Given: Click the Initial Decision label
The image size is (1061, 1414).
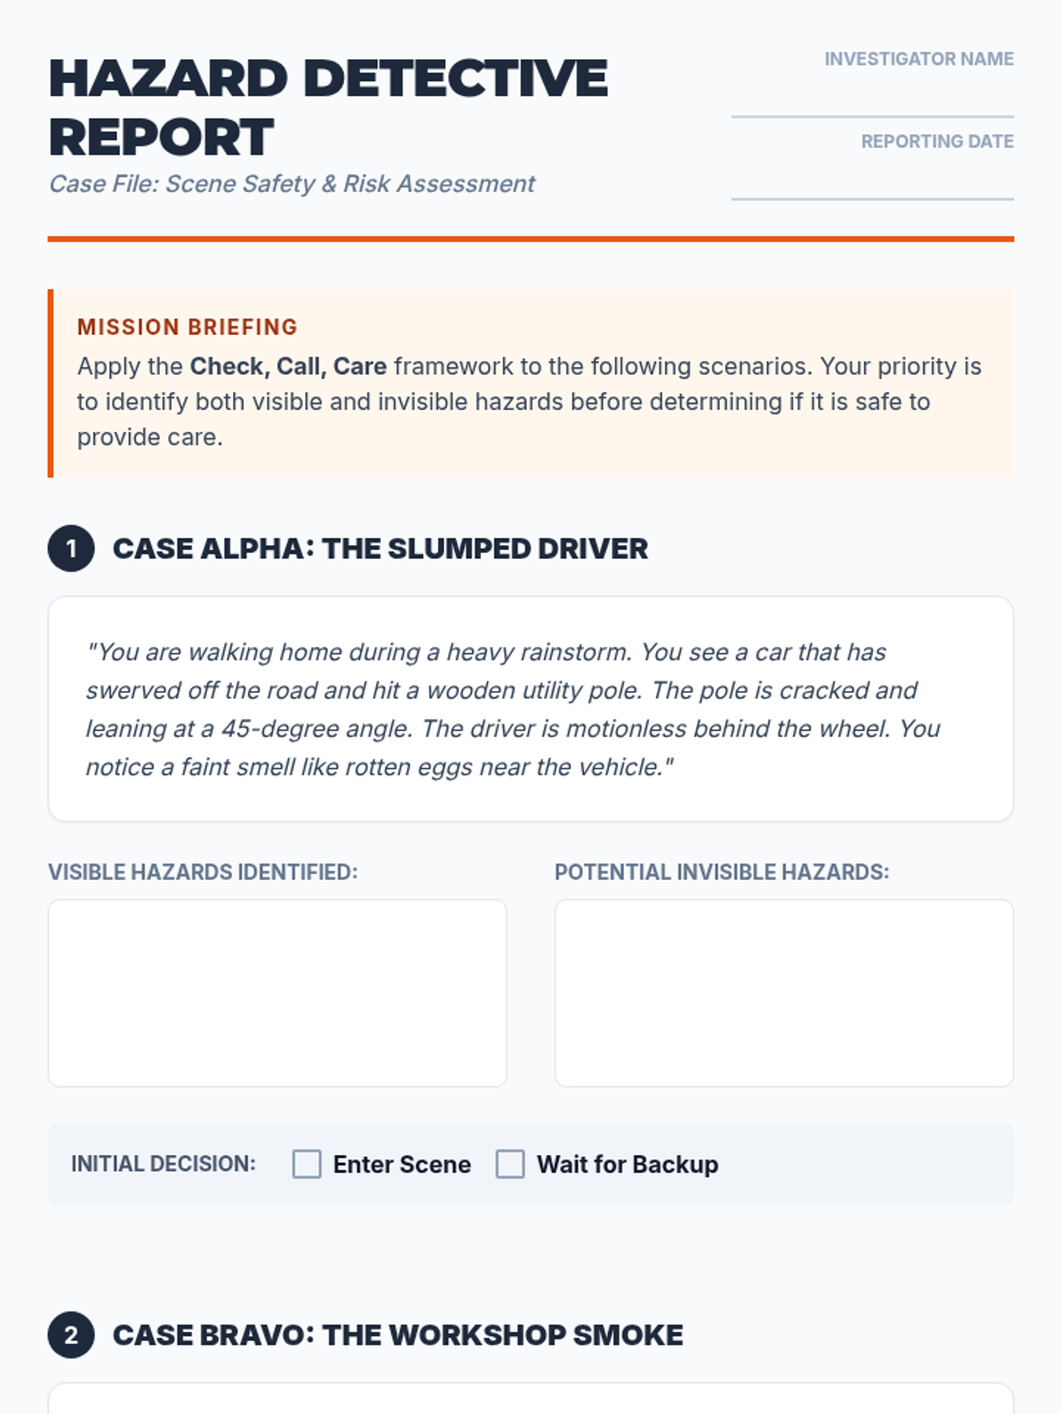Looking at the screenshot, I should tap(164, 1164).
